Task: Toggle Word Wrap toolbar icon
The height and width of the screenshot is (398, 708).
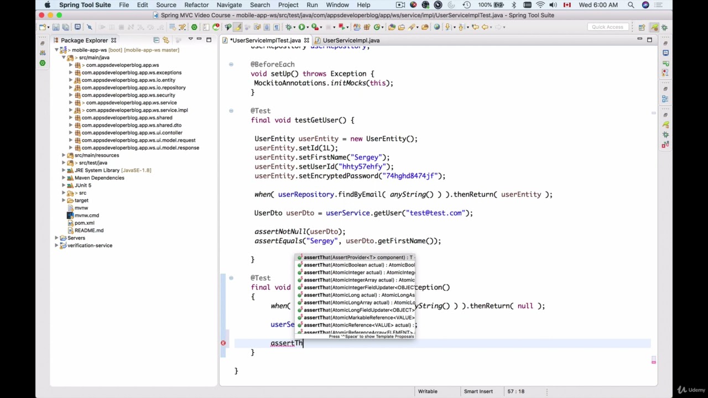Action: tap(256, 27)
